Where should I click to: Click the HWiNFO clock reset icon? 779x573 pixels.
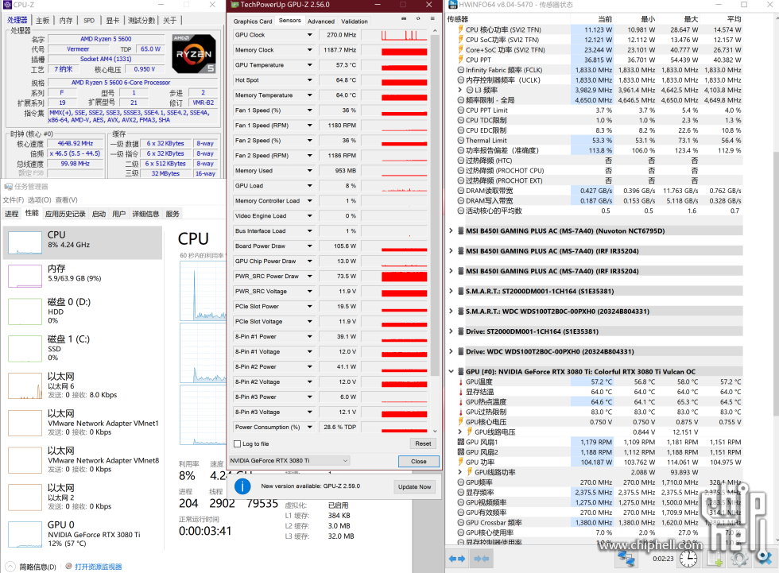[x=688, y=559]
